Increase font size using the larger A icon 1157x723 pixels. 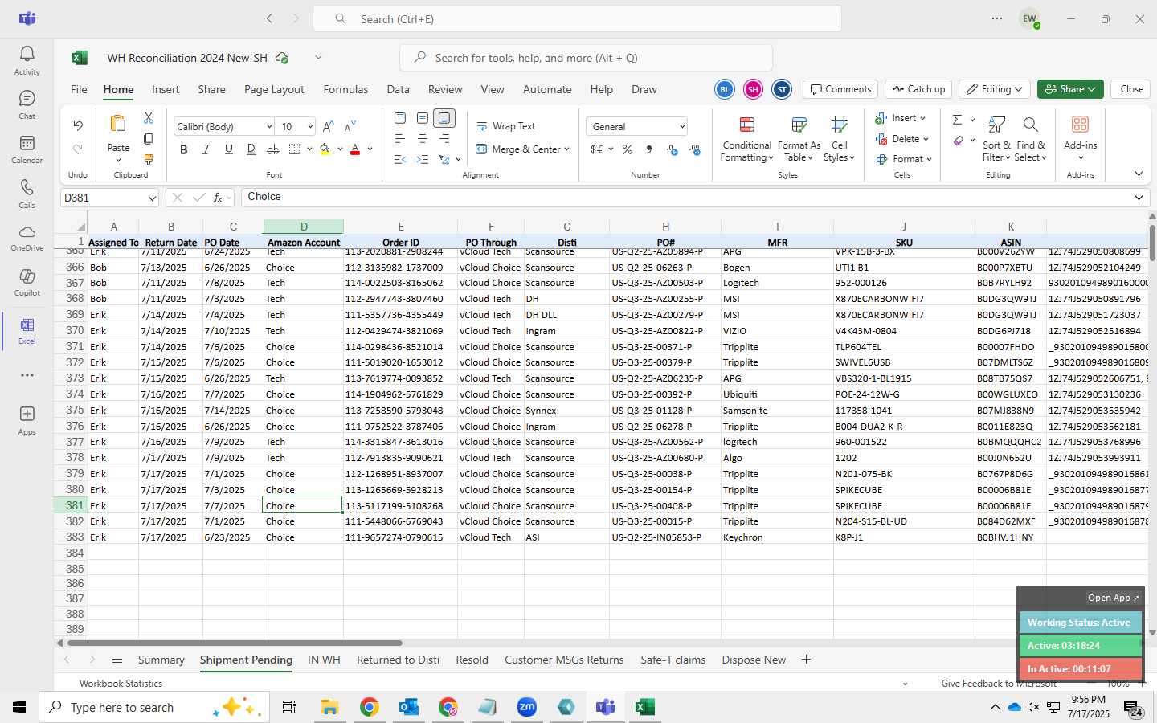[328, 127]
